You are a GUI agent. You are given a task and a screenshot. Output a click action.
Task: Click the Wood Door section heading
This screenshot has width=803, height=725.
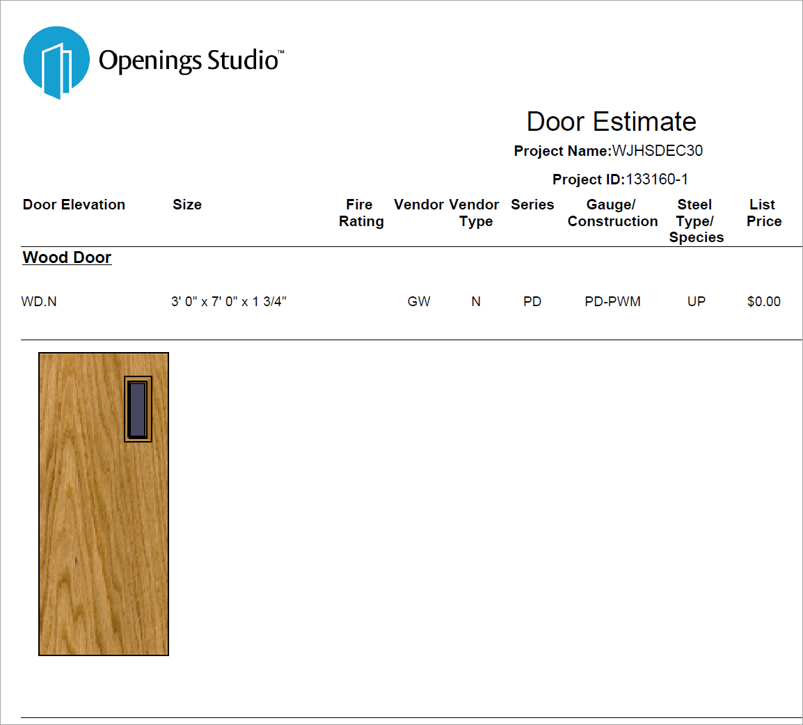(67, 257)
